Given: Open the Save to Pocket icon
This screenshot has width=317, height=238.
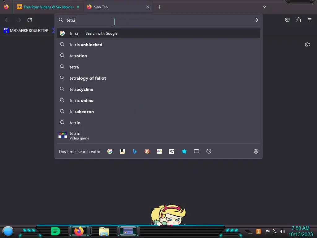Looking at the screenshot, I should pos(287,20).
